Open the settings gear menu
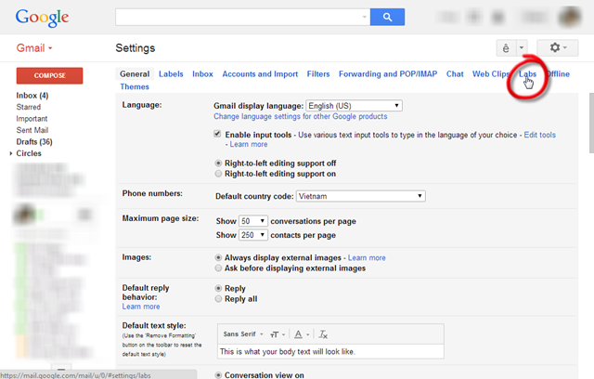The height and width of the screenshot is (379, 594). click(x=558, y=48)
